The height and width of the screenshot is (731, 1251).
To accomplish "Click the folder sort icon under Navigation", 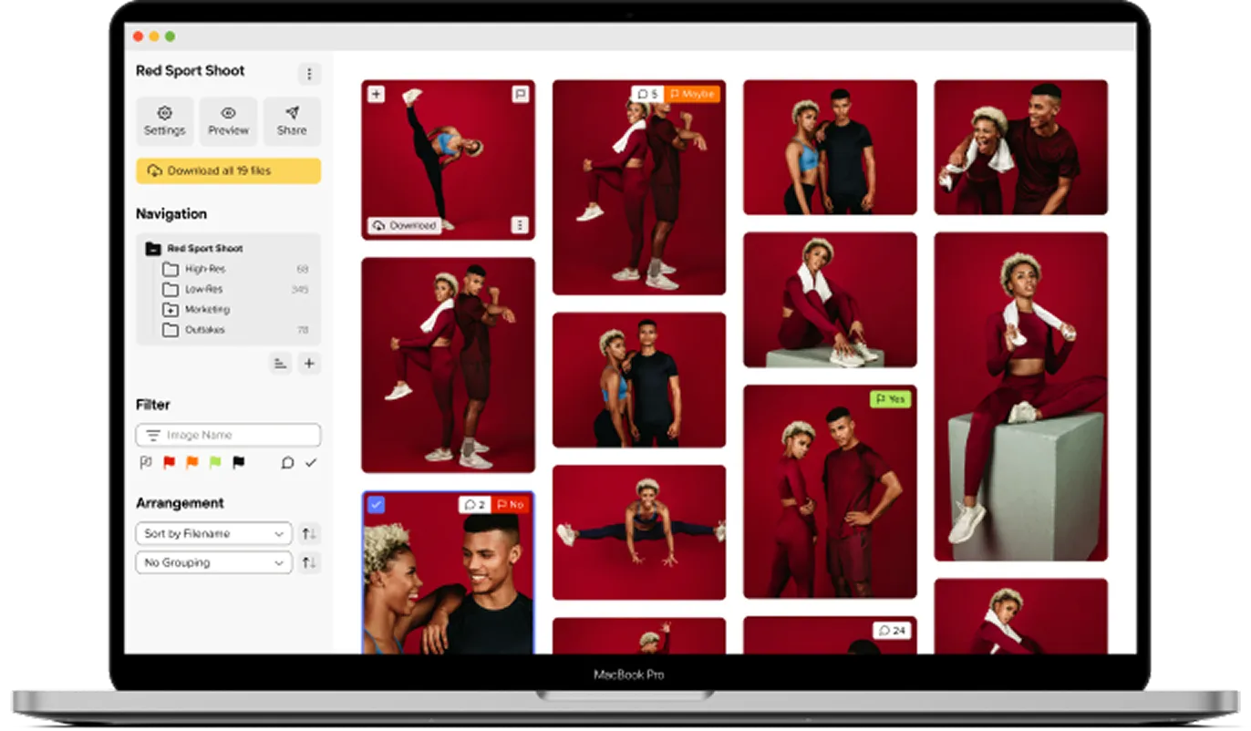I will pos(281,364).
